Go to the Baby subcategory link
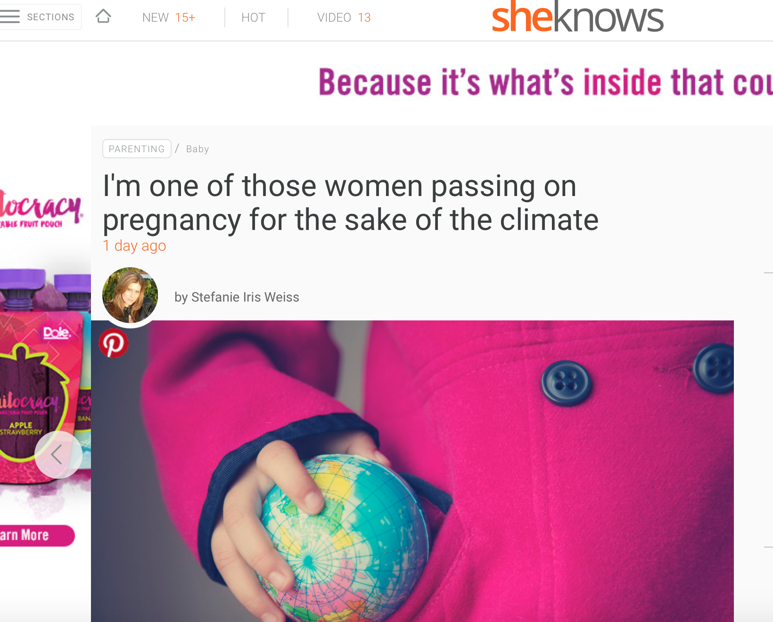773x622 pixels. [197, 149]
